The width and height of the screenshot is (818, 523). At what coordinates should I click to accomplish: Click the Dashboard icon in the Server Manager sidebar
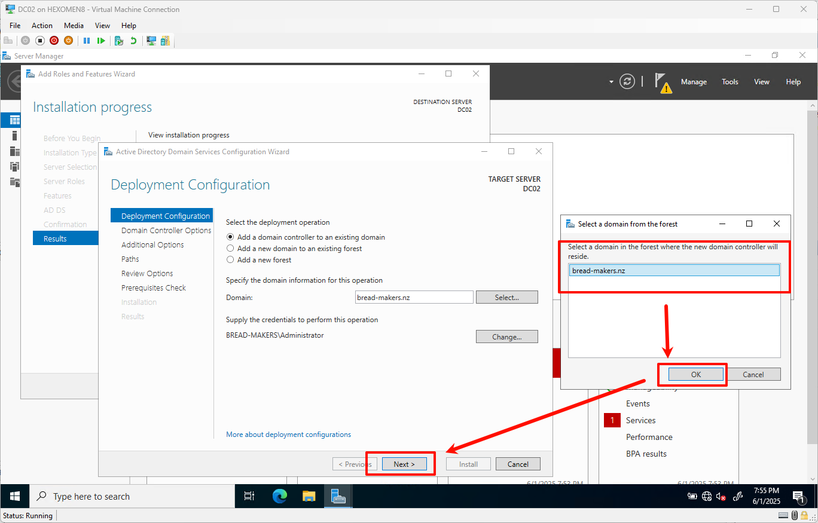(x=15, y=120)
